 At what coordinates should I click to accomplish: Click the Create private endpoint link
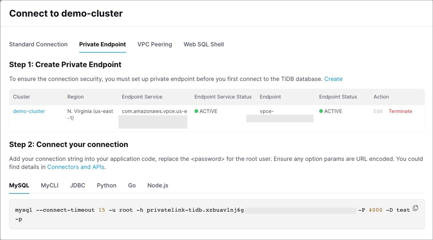click(333, 79)
